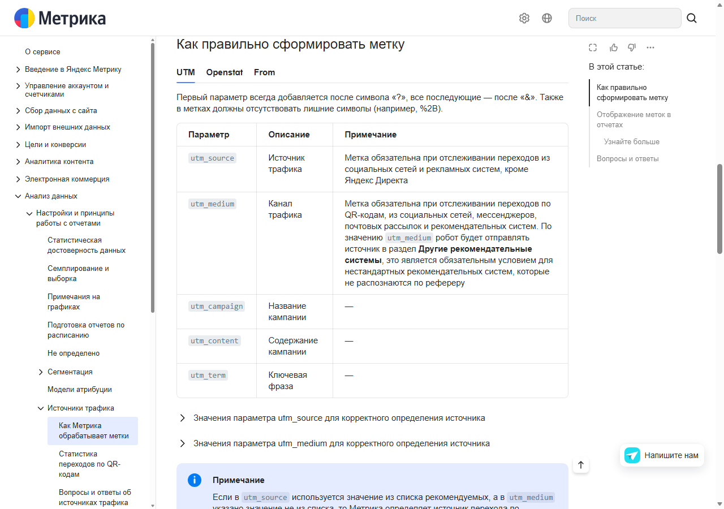Open Статистическая достоверность данных page

tap(87, 245)
